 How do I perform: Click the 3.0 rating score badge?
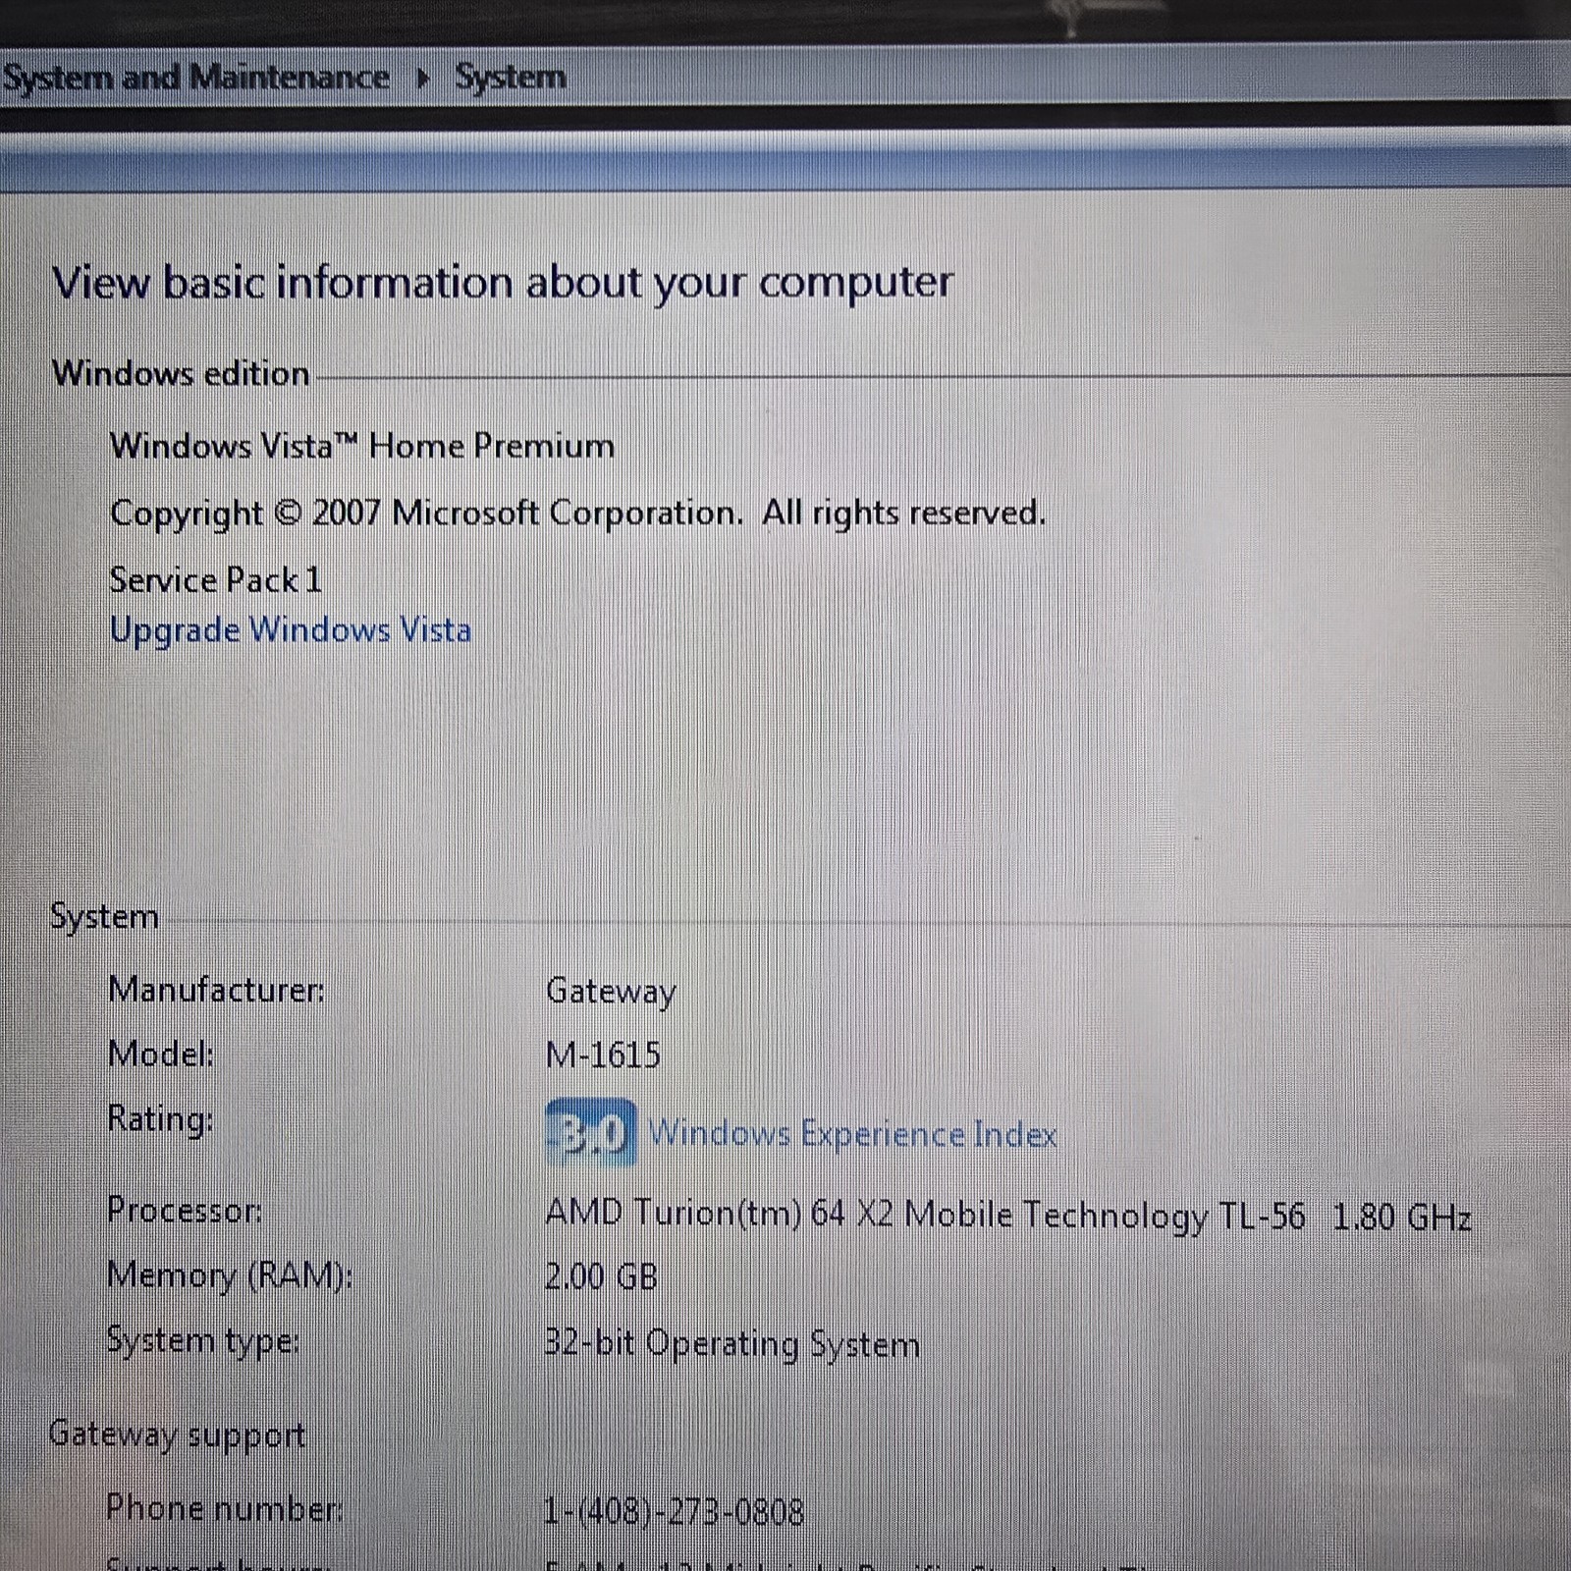point(590,1132)
